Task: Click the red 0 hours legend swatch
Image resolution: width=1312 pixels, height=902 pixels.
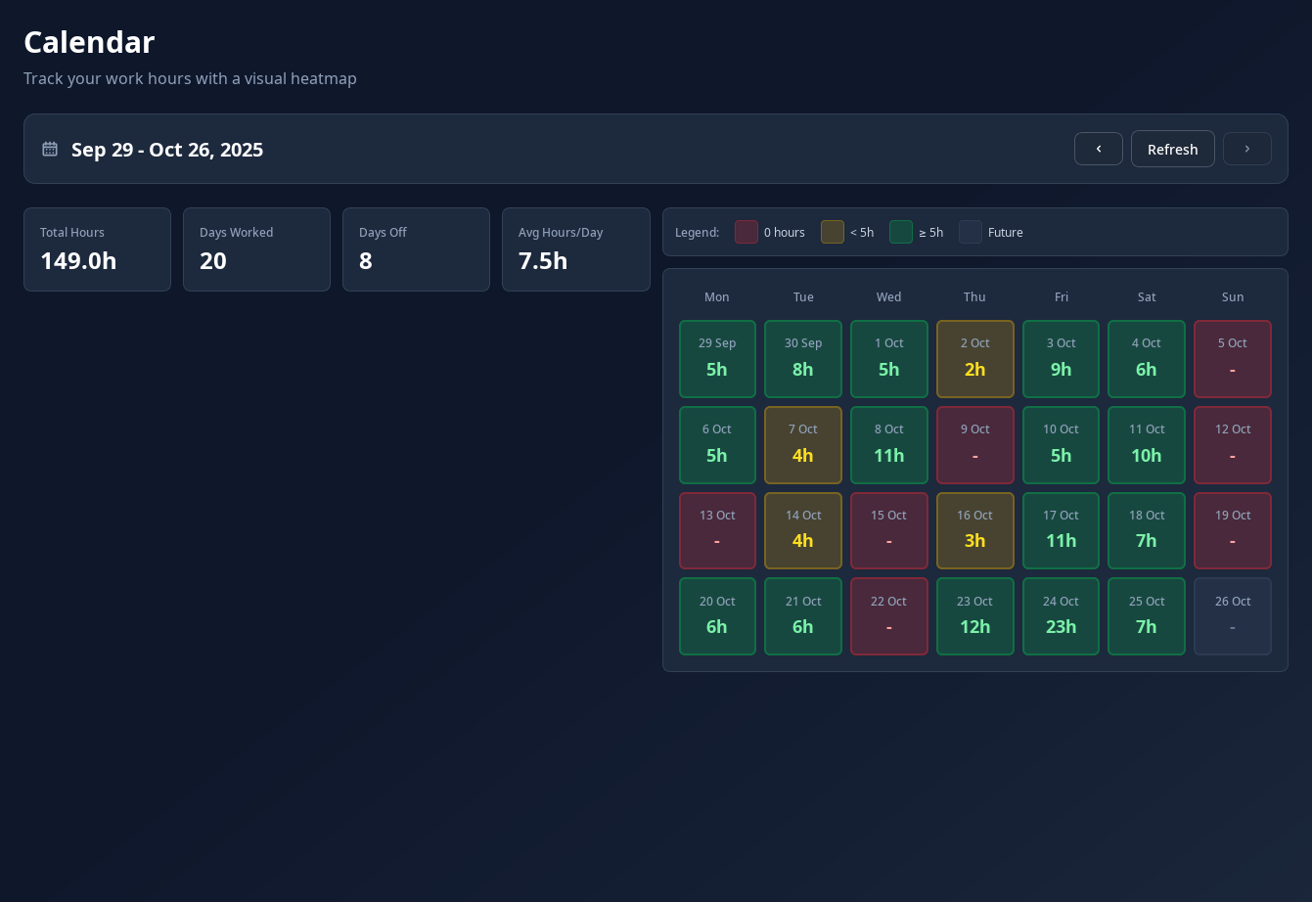Action: 746,232
